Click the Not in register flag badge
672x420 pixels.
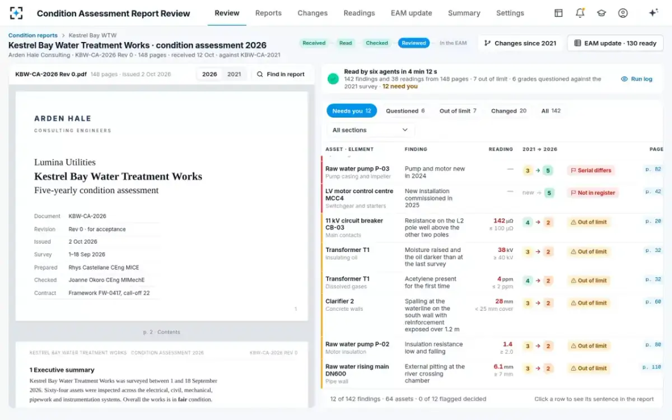pyautogui.click(x=593, y=193)
